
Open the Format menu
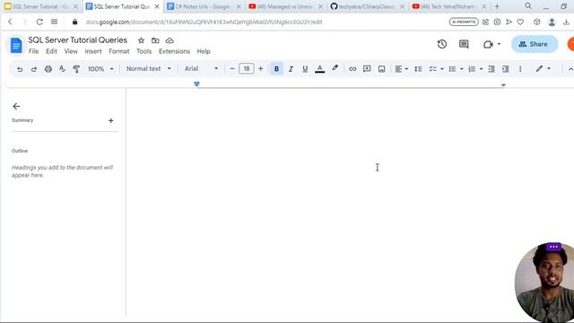point(119,51)
